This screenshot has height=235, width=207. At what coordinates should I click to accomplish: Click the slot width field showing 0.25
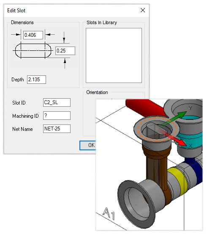tap(65, 51)
